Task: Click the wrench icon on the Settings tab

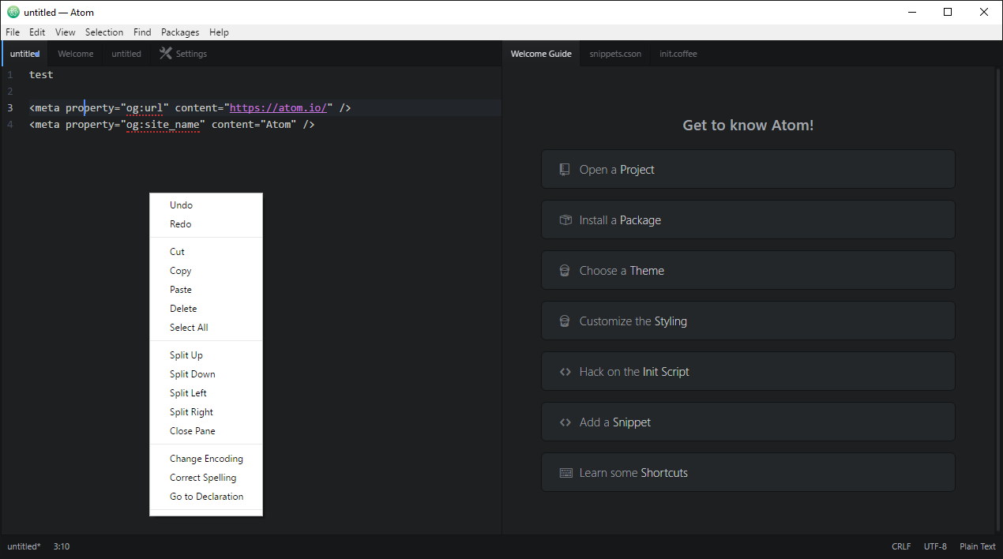Action: (165, 54)
